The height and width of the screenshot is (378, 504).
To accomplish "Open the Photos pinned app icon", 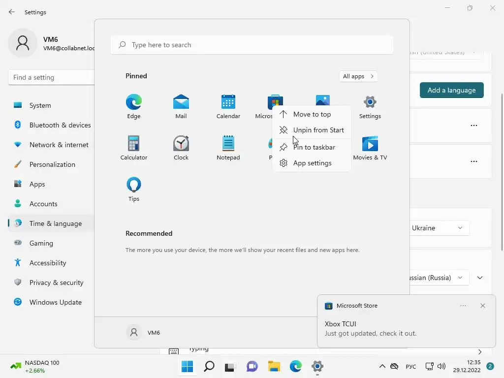I will pyautogui.click(x=323, y=99).
